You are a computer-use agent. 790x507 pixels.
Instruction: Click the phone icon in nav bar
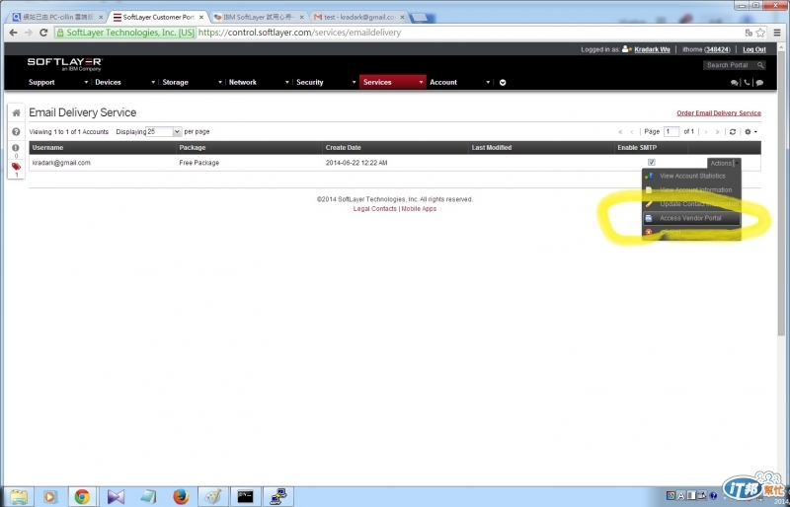point(747,83)
